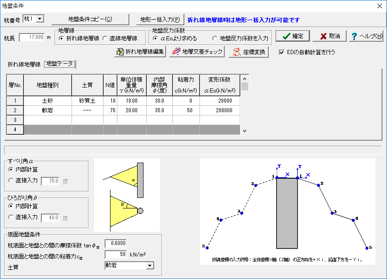The height and width of the screenshot is (279, 387).
Task: Select 折れ線地層線 radio option
Action: pyautogui.click(x=79, y=38)
